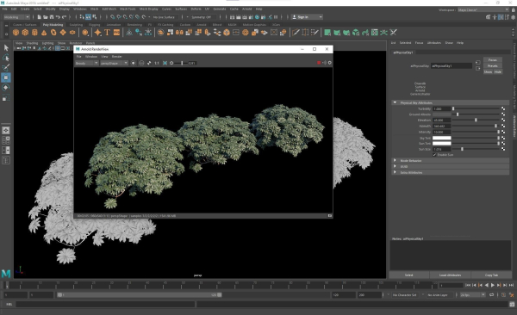The image size is (517, 315).
Task: Toggle the Enable Sun checkbox
Action: point(434,155)
